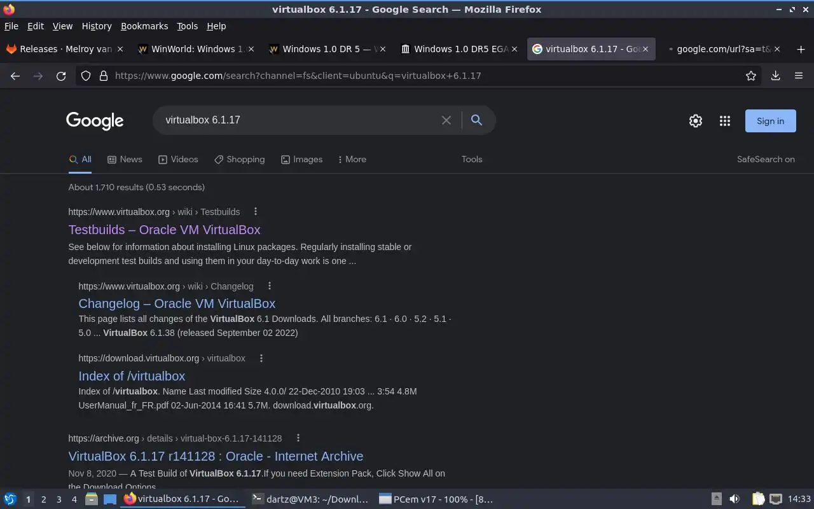This screenshot has width=814, height=509.
Task: Close the Windows 1.0 DR5 EGA tab
Action: tap(514, 49)
